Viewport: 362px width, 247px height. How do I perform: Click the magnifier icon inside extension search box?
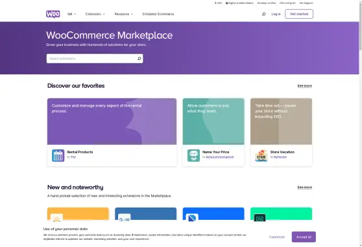pos(139,58)
